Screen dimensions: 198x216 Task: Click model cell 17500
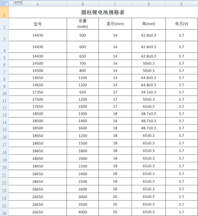tap(38, 99)
